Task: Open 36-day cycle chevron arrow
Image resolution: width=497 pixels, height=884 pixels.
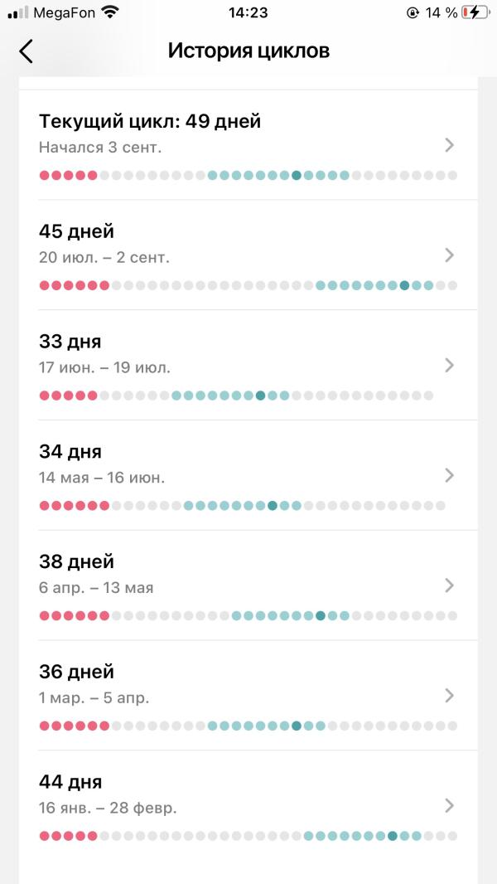Action: tap(450, 695)
